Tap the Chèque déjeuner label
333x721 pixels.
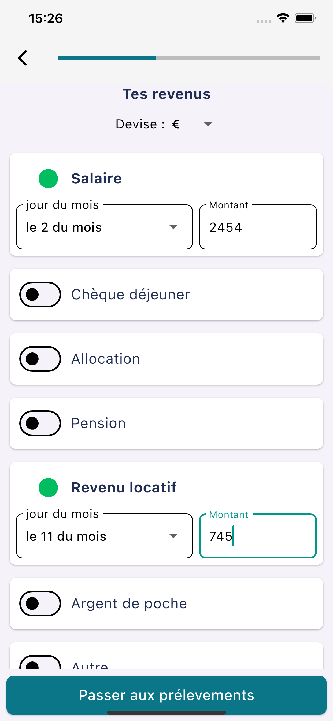(x=130, y=295)
